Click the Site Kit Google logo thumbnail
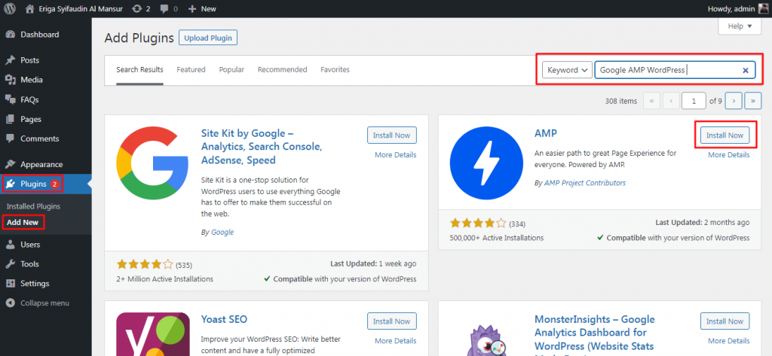Screen dimensions: 772x356 click(152, 163)
